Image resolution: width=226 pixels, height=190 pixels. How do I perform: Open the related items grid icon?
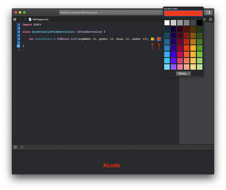pyautogui.click(x=15, y=19)
